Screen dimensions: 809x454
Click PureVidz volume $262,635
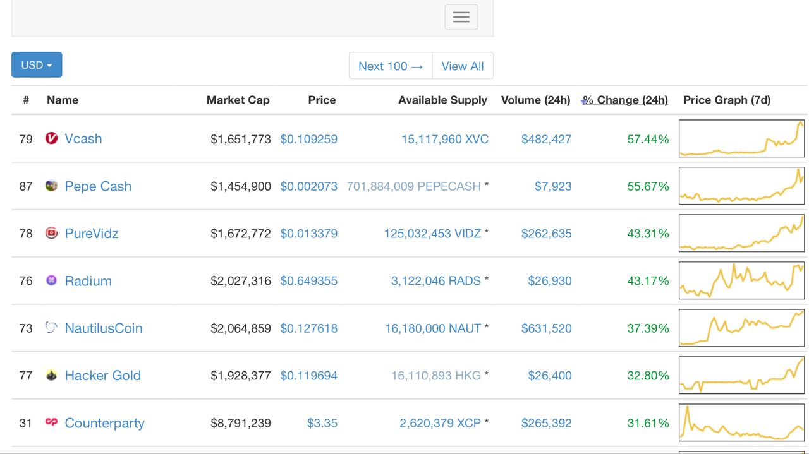(x=546, y=234)
